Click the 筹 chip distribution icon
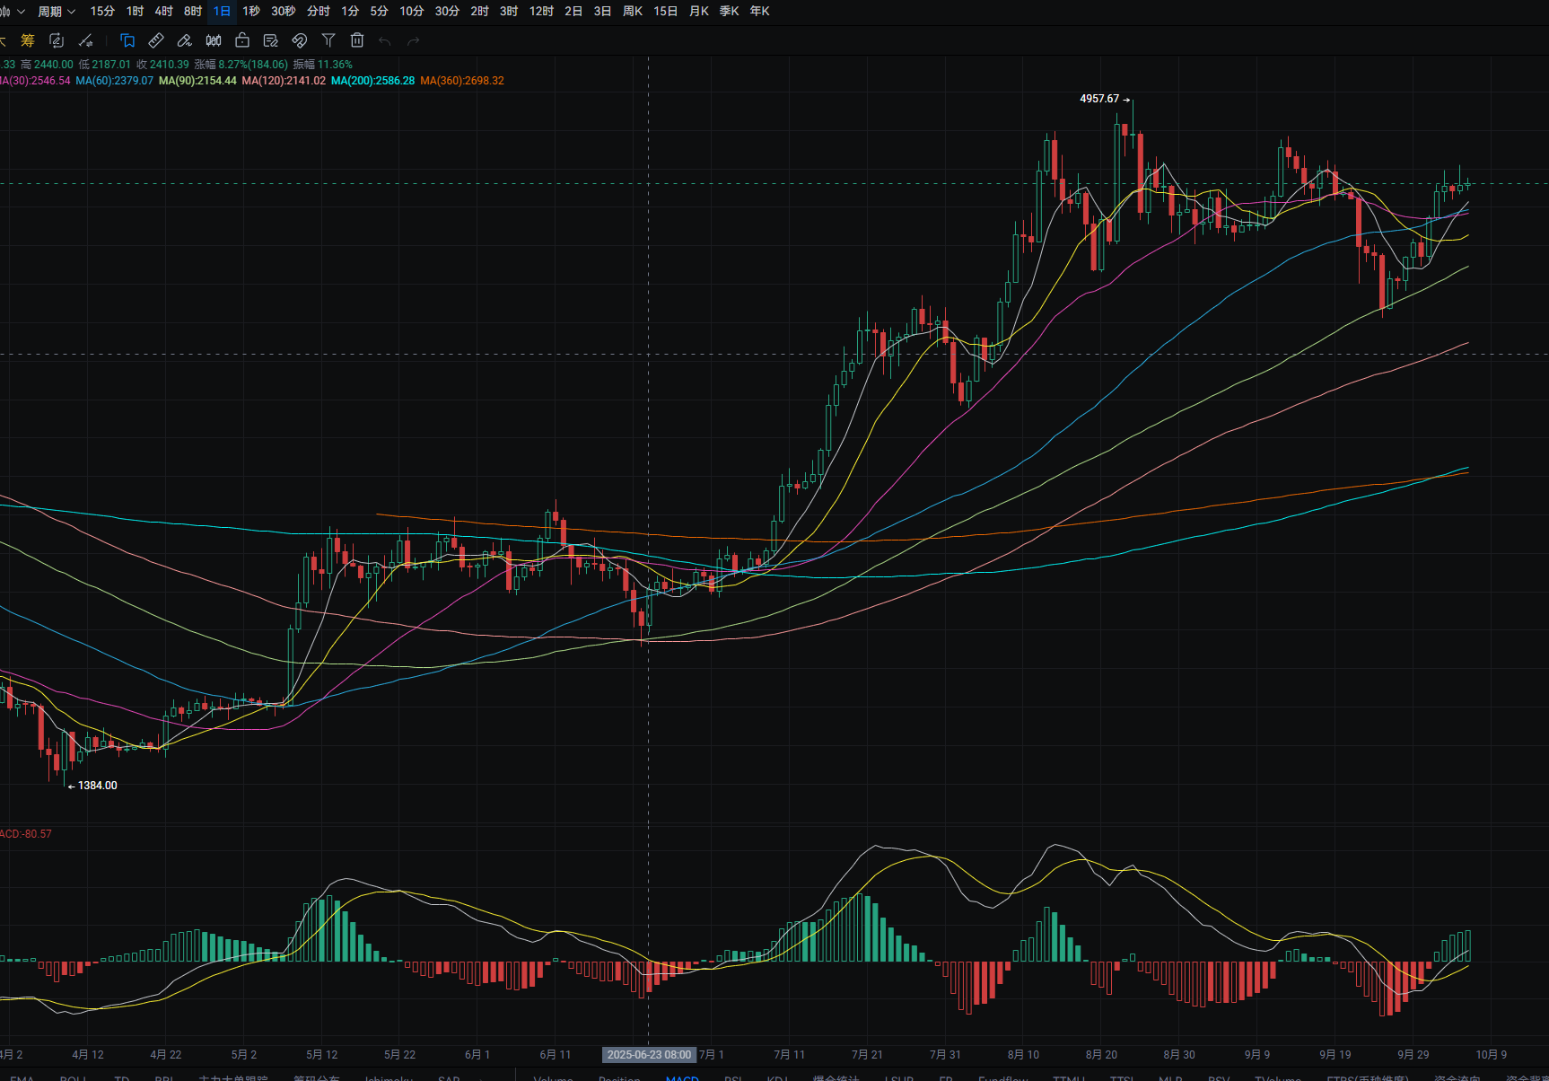The height and width of the screenshot is (1081, 1549). tap(28, 40)
